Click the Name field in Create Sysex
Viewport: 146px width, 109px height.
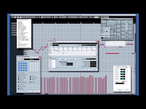[75, 43]
